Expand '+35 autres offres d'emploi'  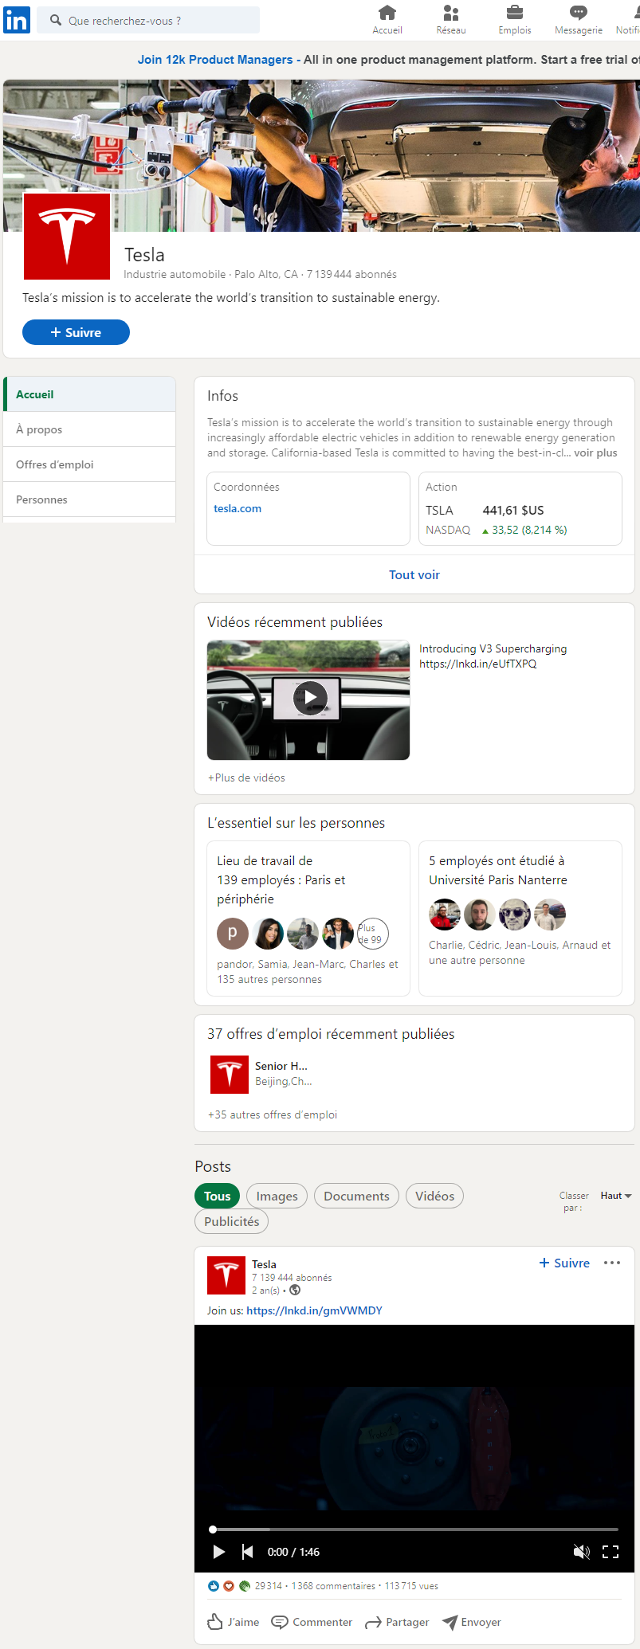click(x=273, y=1114)
